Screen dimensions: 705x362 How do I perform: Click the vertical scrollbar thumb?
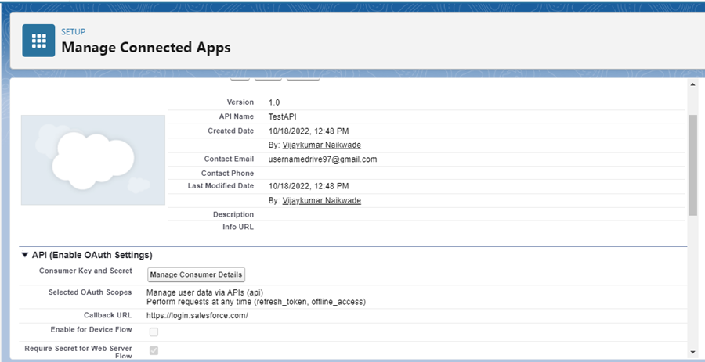(692, 164)
